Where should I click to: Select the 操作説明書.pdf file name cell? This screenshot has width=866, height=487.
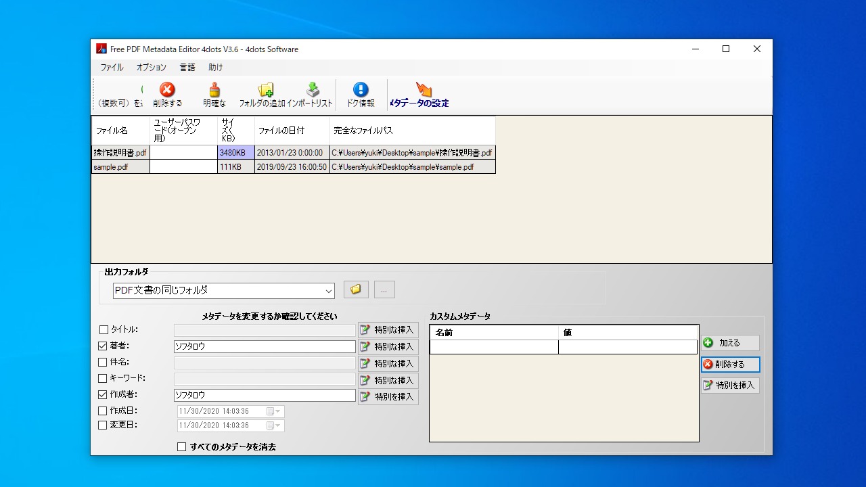120,153
